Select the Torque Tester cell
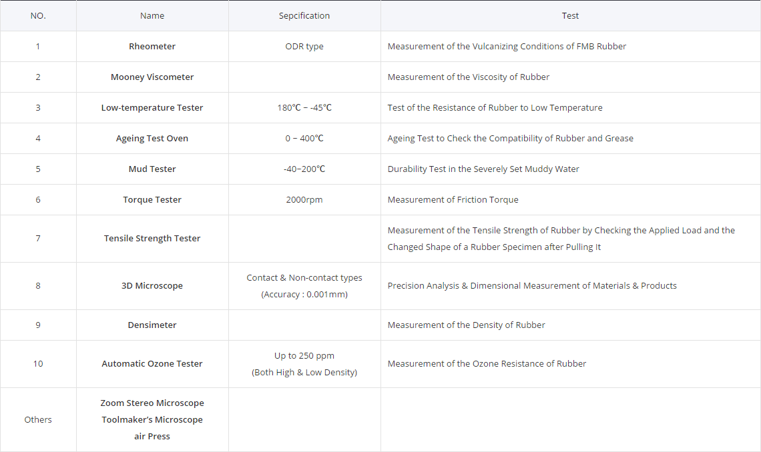 tap(152, 199)
